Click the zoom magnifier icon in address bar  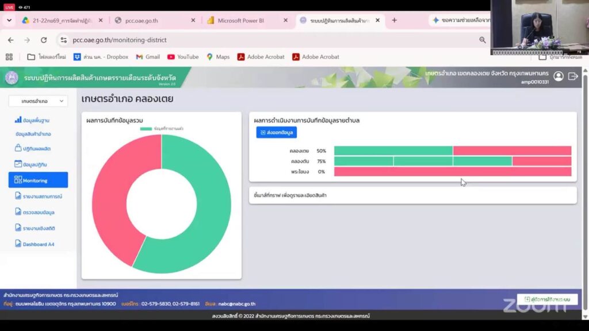[x=483, y=40]
